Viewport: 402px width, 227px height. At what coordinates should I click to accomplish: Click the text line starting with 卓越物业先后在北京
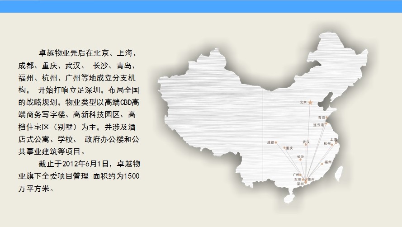(x=87, y=53)
